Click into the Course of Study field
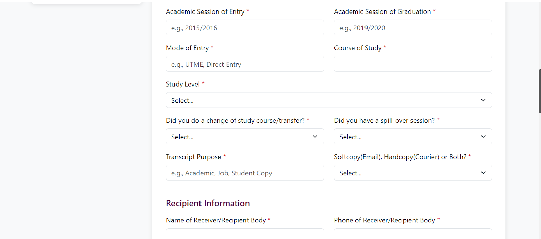Viewport: 541px width, 239px height. point(413,64)
